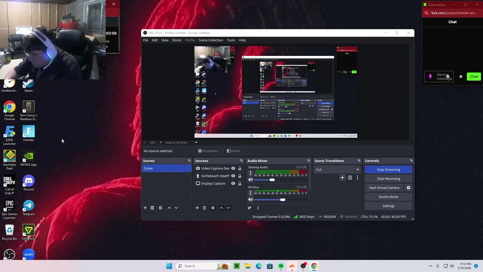483x272 pixels.
Task: Undock the Scenes panel
Action: (189, 161)
